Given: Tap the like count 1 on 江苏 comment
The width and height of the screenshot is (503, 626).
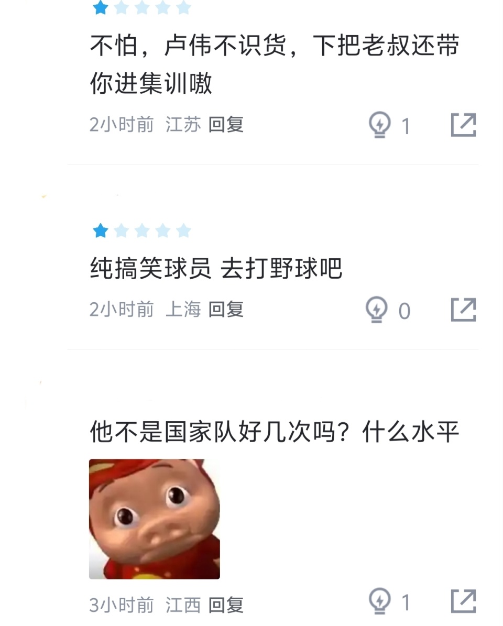Looking at the screenshot, I should 406,127.
